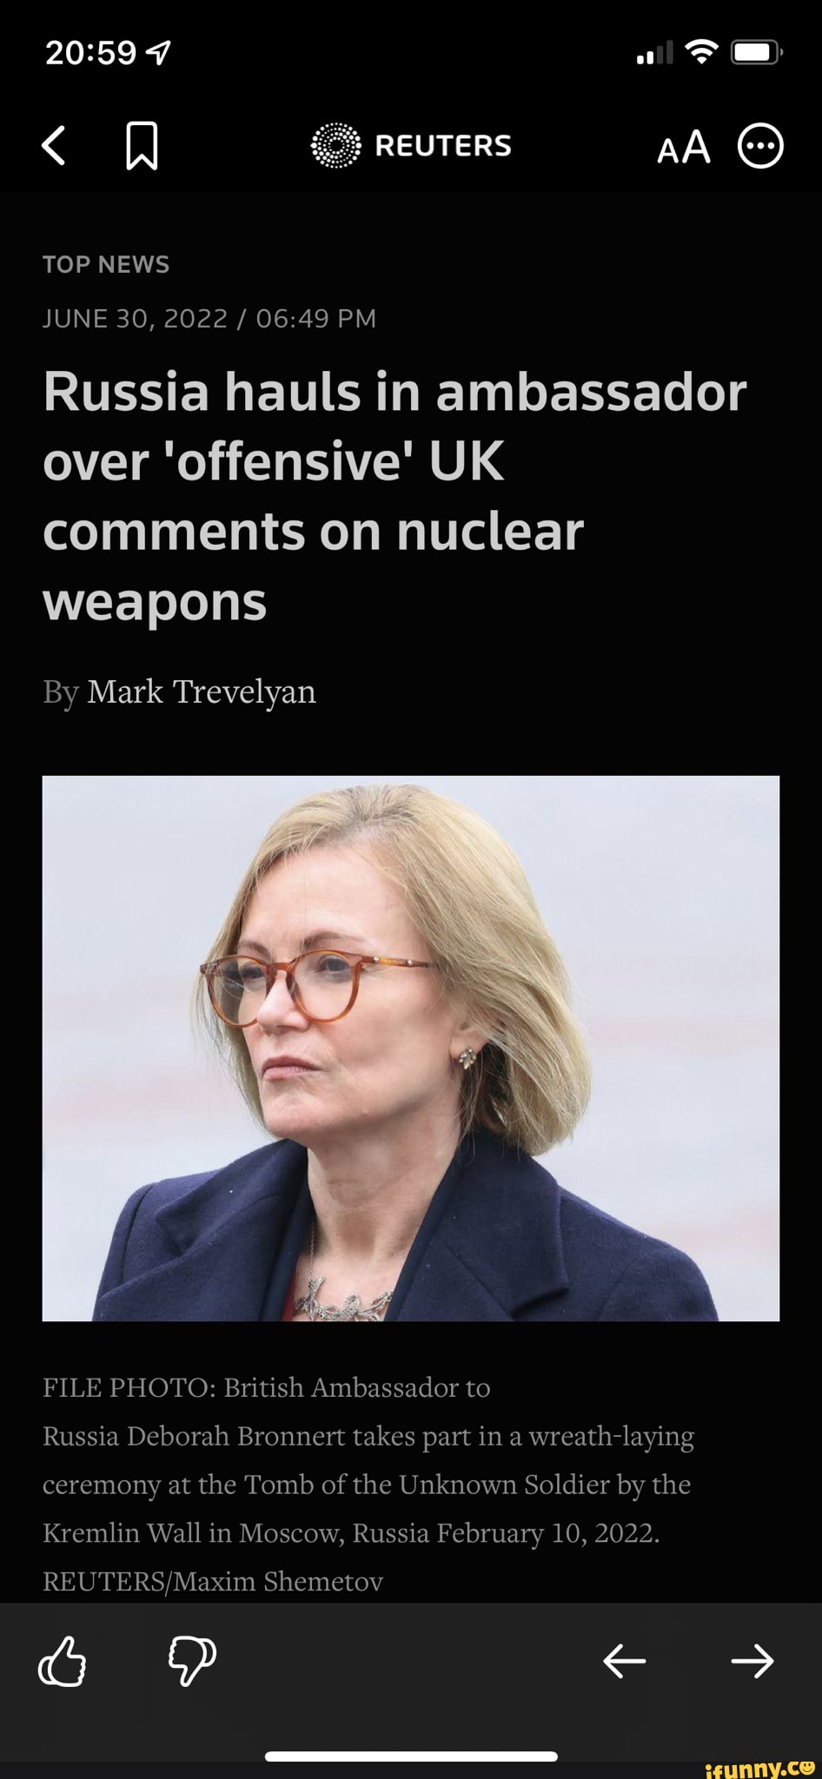Image resolution: width=822 pixels, height=1779 pixels.
Task: Tap the thumbs up icon
Action: (x=63, y=1661)
